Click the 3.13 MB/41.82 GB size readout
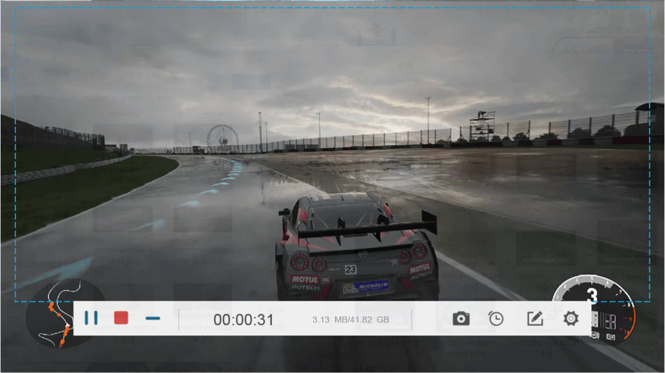This screenshot has height=373, width=665. coord(350,319)
